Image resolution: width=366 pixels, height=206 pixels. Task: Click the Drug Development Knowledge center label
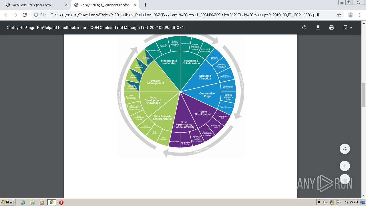153,100
